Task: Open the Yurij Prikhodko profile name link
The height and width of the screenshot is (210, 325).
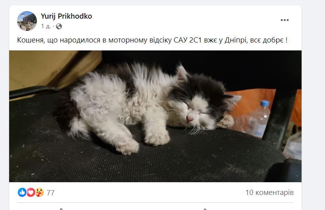Action: pyautogui.click(x=66, y=16)
